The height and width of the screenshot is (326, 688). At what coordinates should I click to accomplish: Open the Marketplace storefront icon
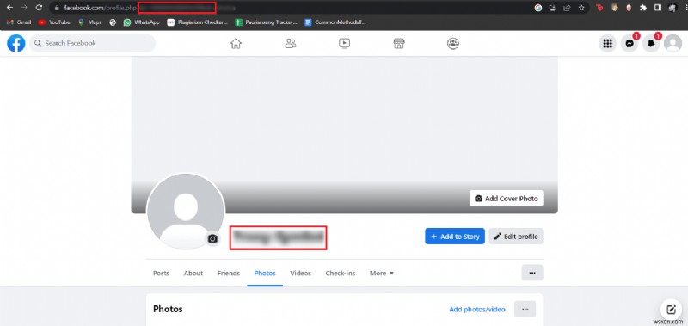tap(399, 43)
